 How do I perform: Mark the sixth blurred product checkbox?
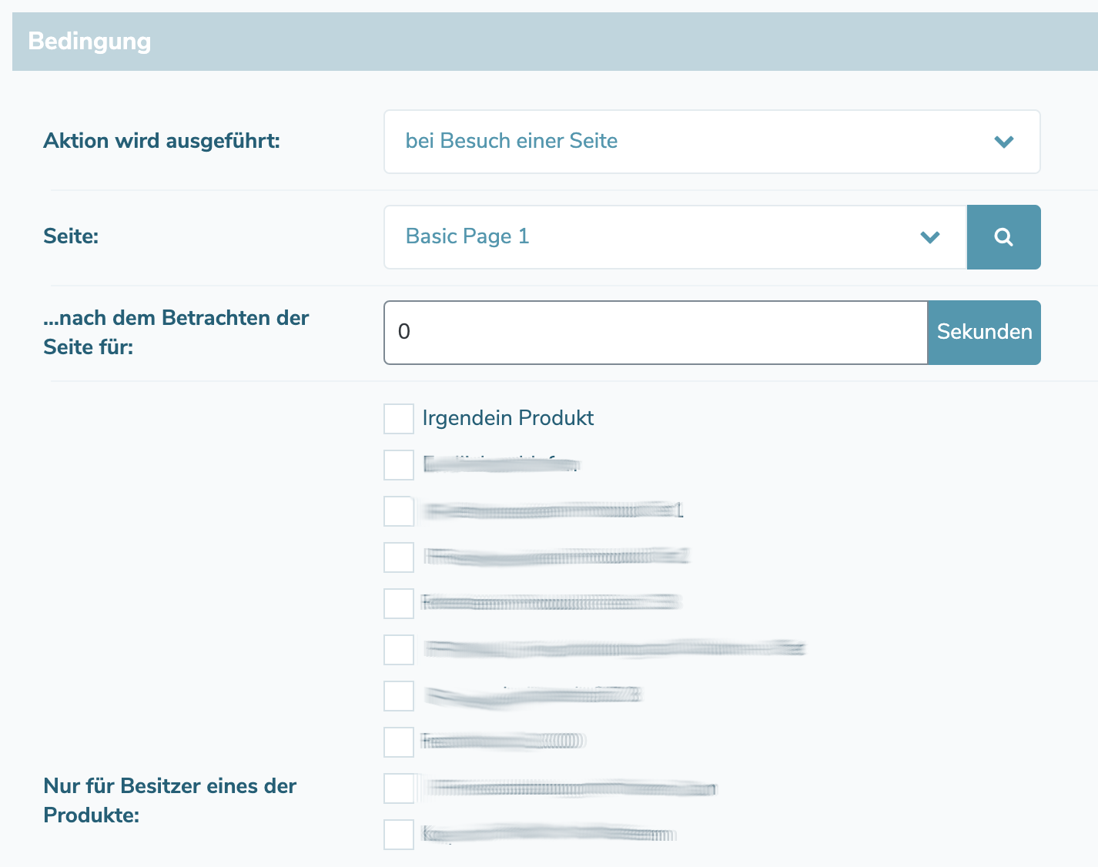[399, 696]
